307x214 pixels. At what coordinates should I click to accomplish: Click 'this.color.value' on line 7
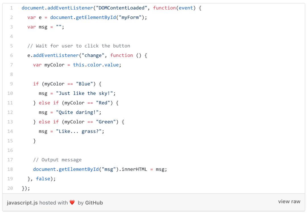pos(96,65)
